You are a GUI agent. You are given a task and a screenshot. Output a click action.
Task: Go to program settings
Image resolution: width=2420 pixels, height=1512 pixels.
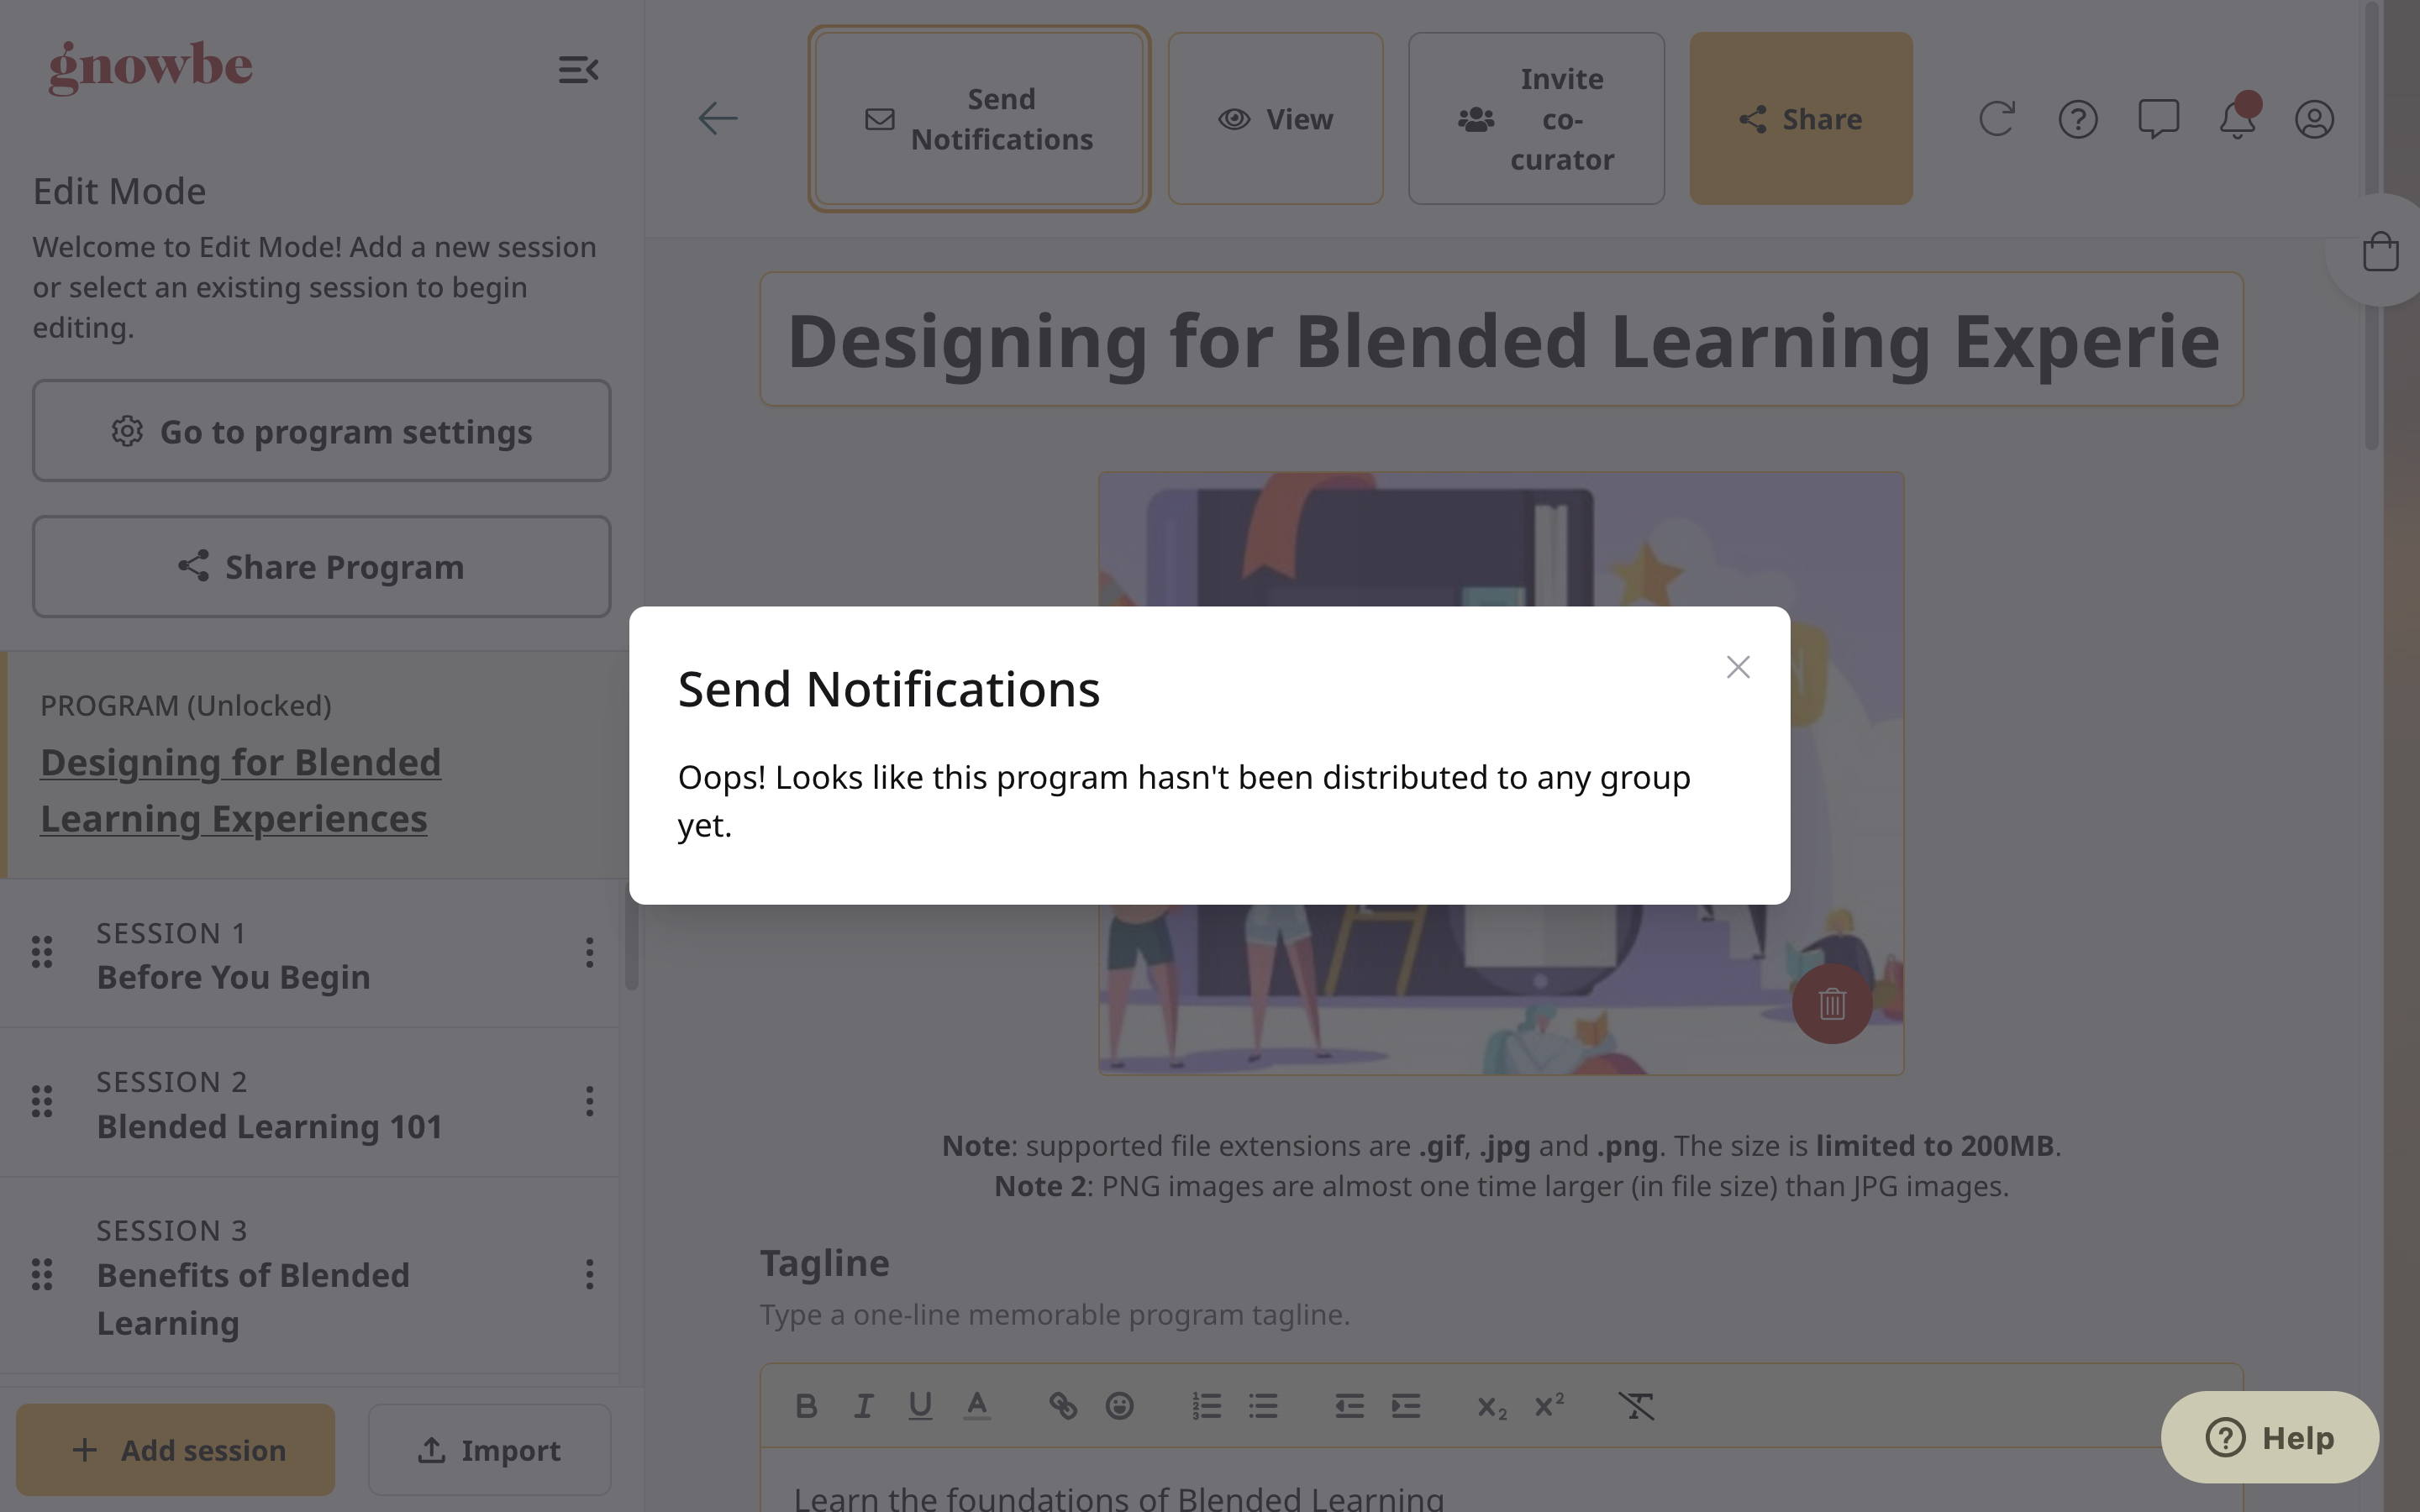[321, 431]
